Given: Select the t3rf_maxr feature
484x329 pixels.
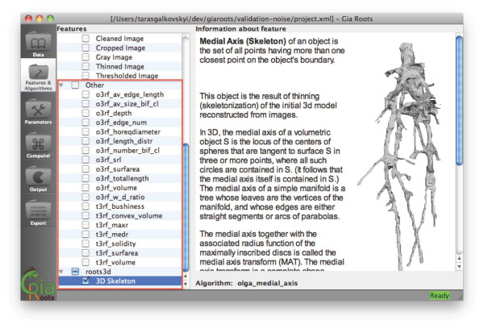Looking at the screenshot, I should [112, 225].
